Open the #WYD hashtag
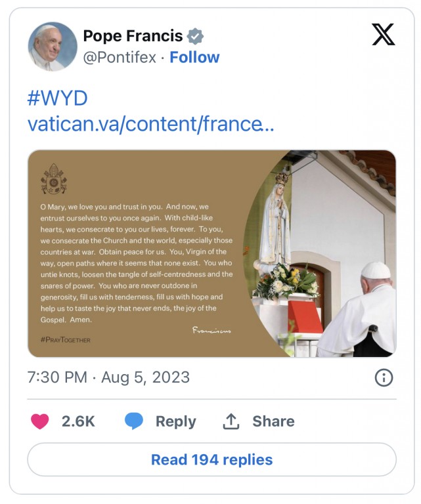 click(57, 98)
